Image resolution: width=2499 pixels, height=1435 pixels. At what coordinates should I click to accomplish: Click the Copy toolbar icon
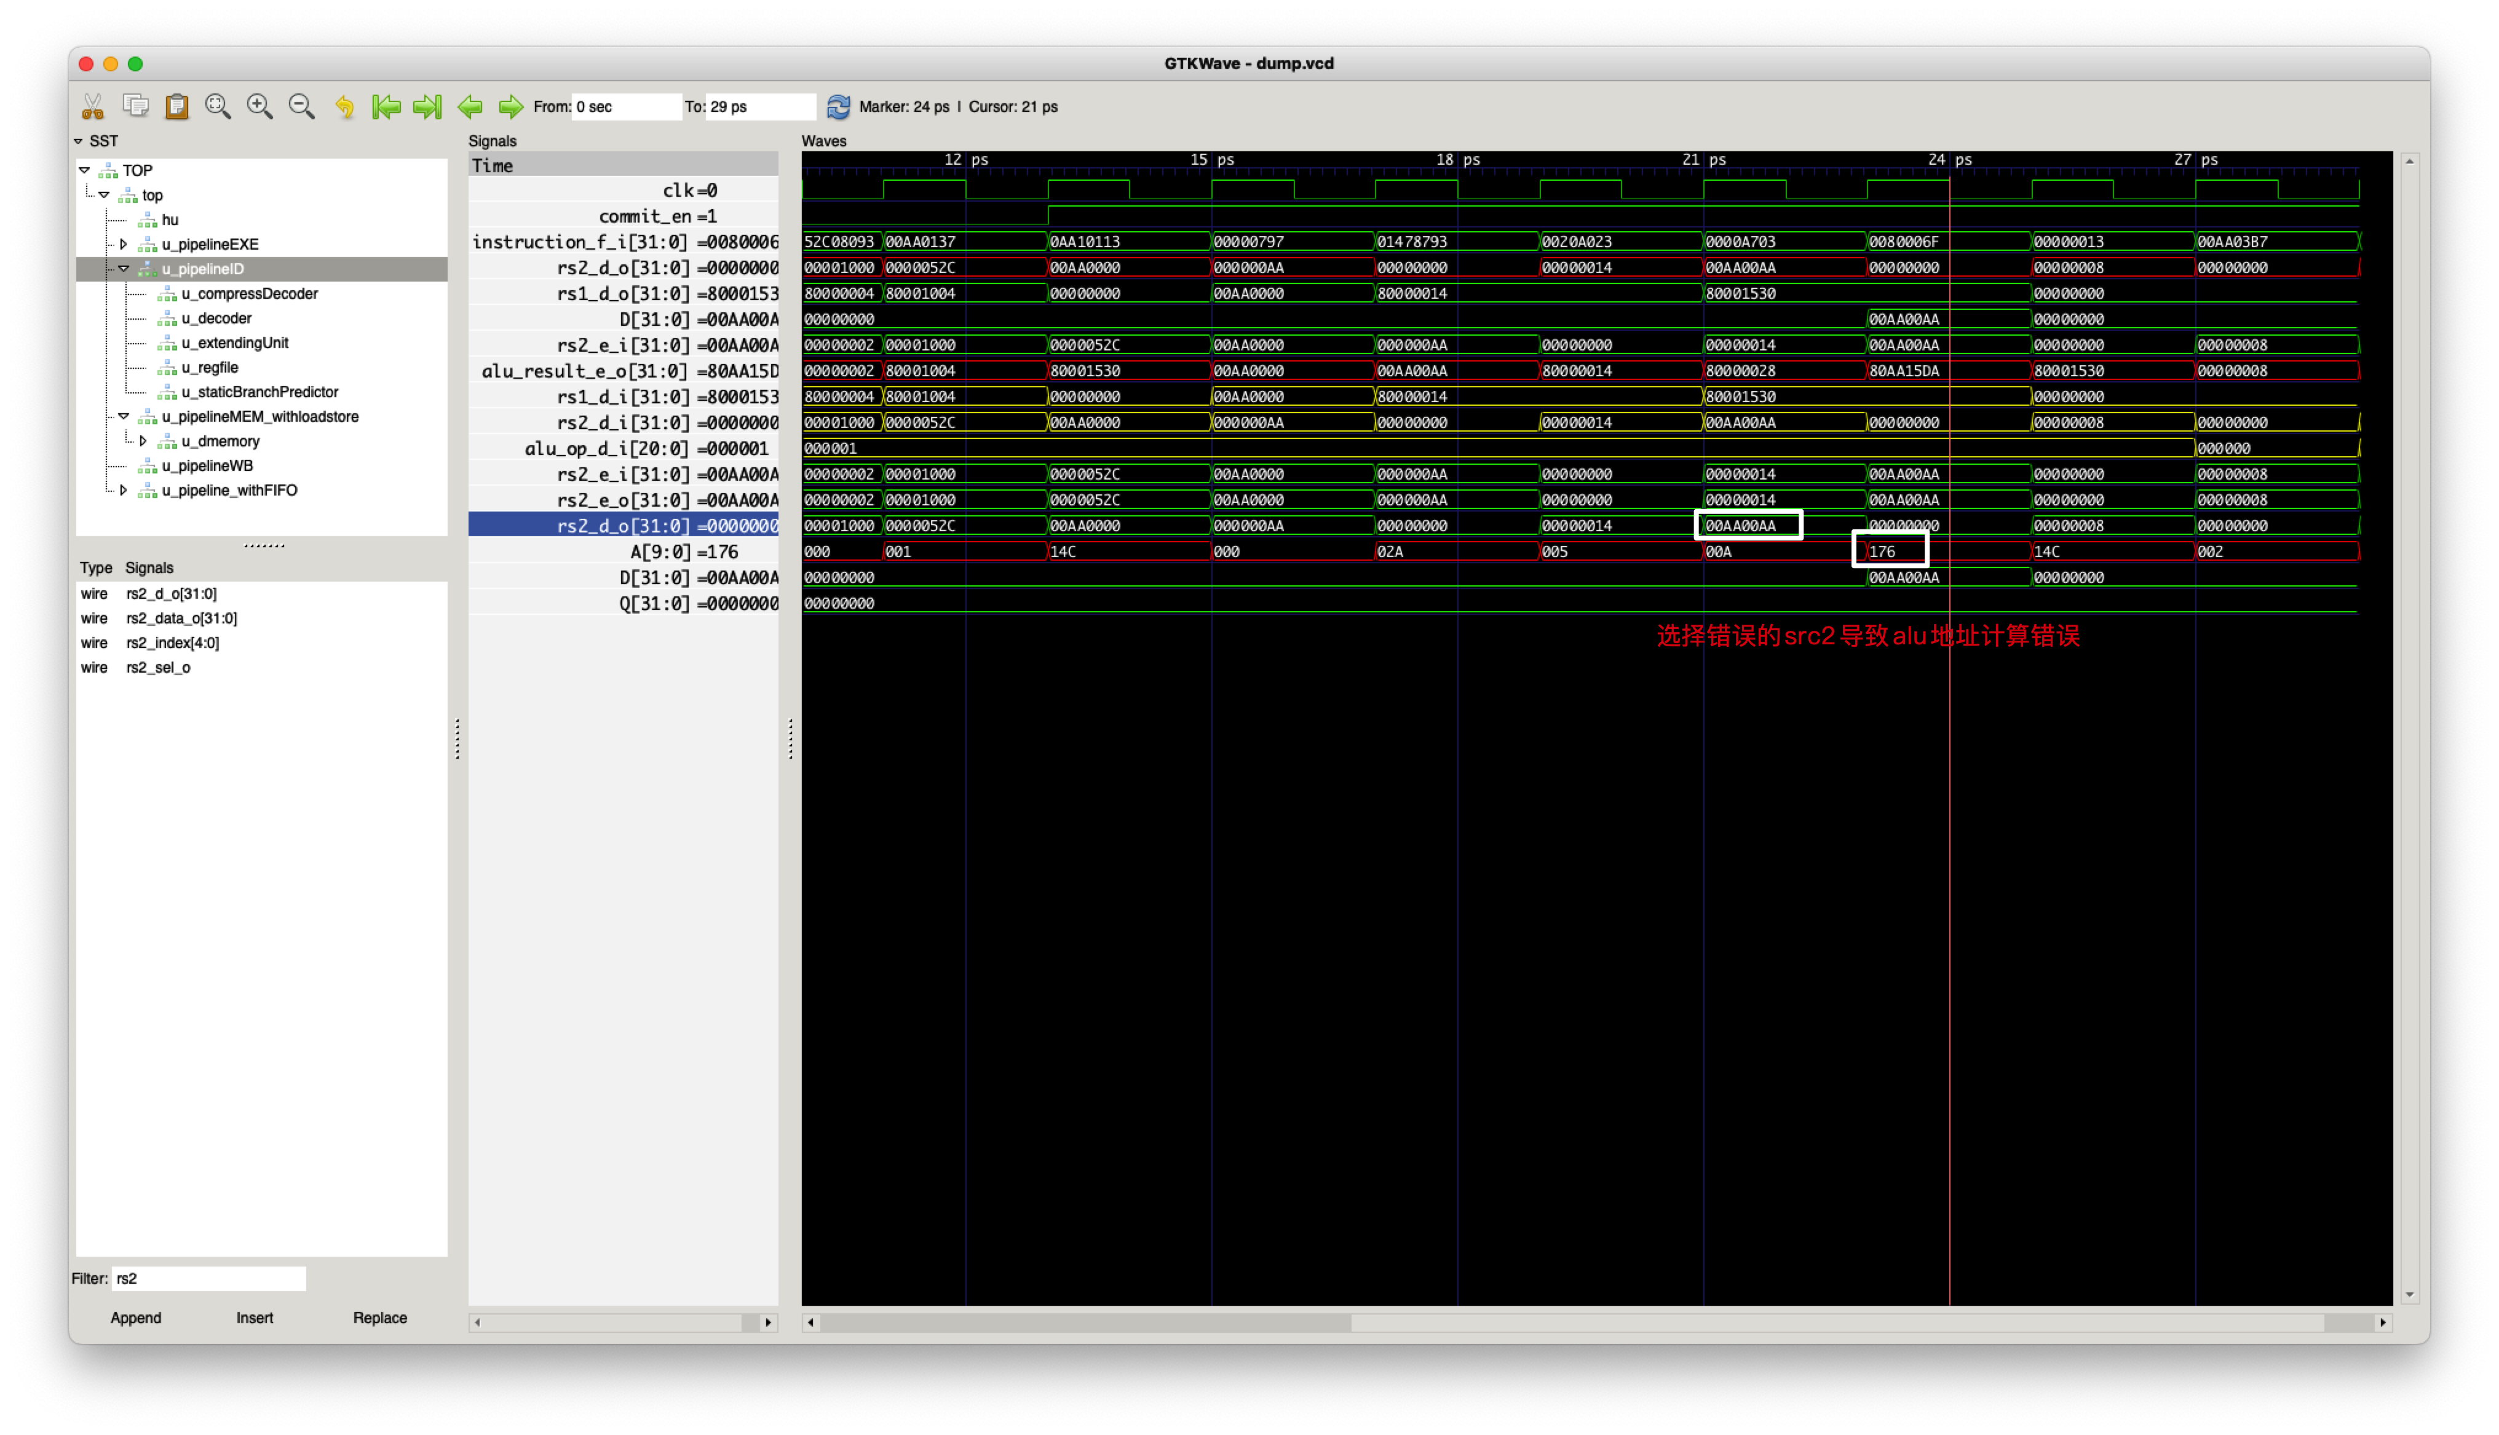135,106
